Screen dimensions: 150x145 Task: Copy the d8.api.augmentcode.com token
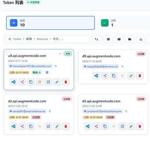tap(31, 82)
